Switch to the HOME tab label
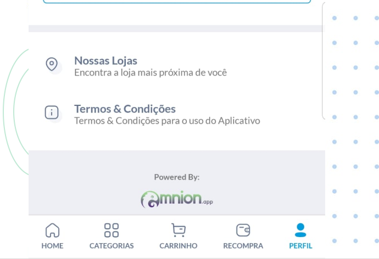This screenshot has height=259, width=379. click(x=52, y=246)
